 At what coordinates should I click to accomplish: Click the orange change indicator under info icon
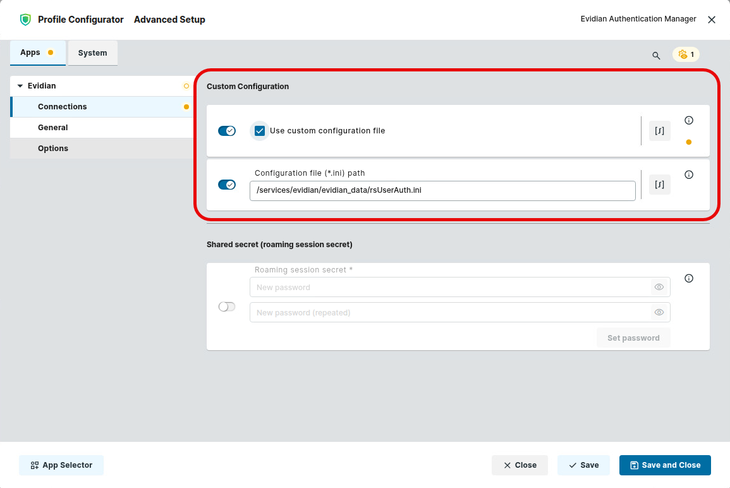(x=688, y=142)
